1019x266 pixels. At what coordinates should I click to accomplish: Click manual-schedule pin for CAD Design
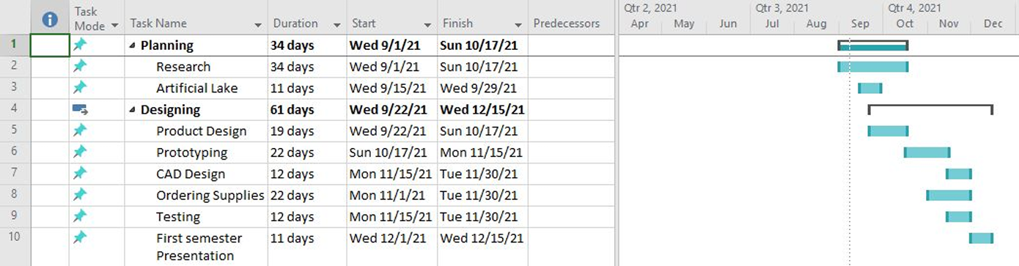point(80,174)
